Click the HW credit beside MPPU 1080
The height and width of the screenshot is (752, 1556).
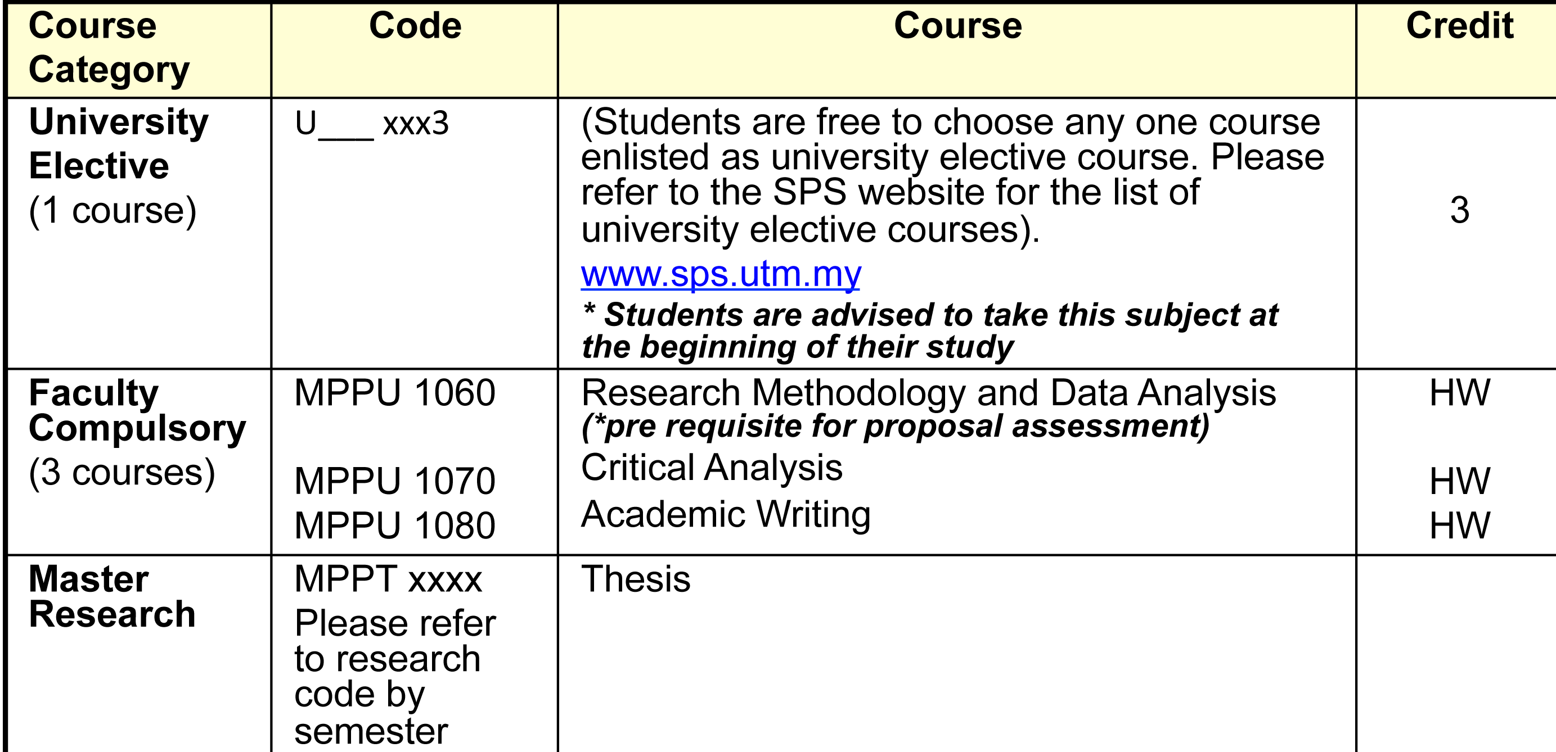[1459, 525]
